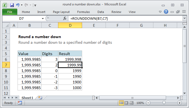The width and height of the screenshot is (189, 108).
Task: Click the zoom slider handle
Action: click(164, 103)
